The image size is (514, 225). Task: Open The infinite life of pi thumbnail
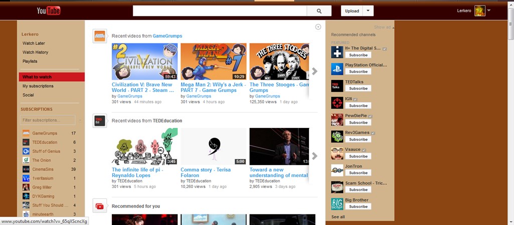click(144, 146)
